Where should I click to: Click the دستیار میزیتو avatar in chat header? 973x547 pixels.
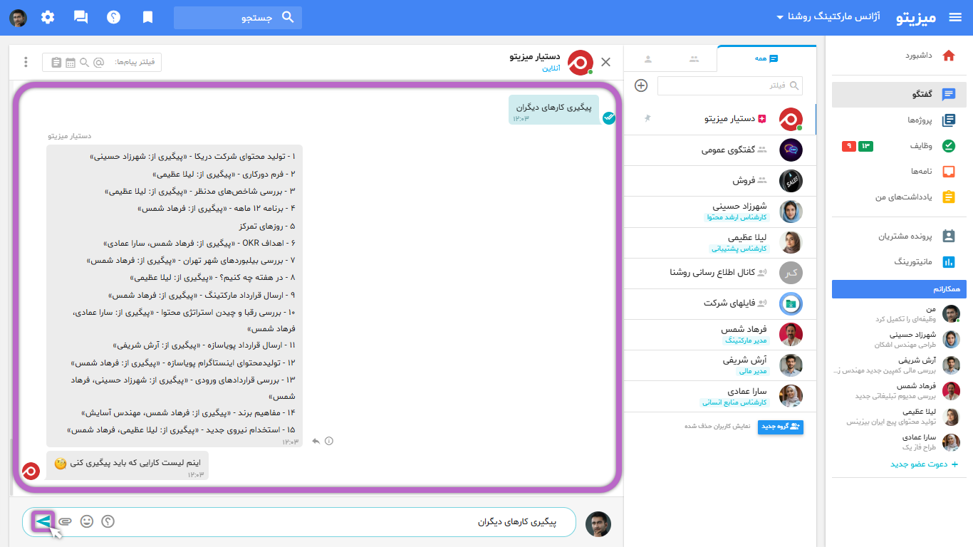coord(581,63)
